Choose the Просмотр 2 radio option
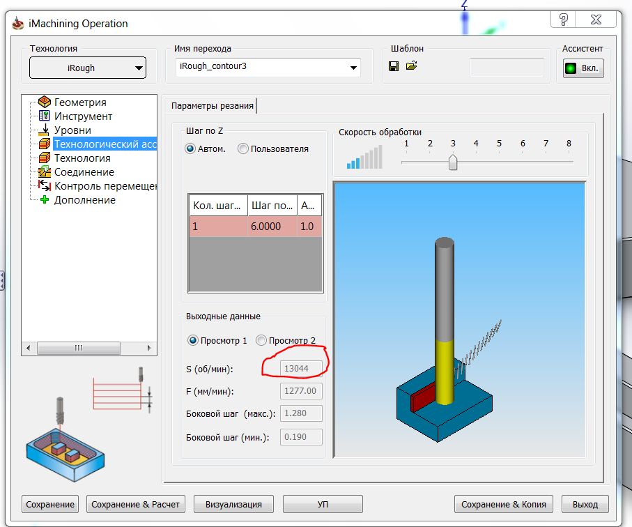This screenshot has height=527, width=632. pyautogui.click(x=261, y=341)
